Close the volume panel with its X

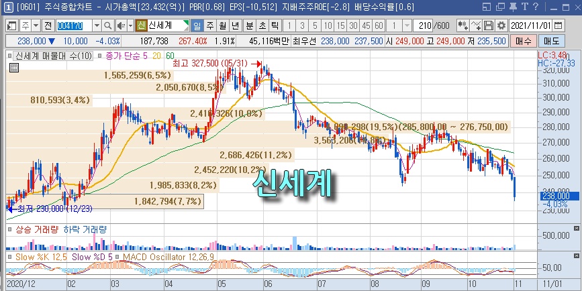(x=577, y=229)
